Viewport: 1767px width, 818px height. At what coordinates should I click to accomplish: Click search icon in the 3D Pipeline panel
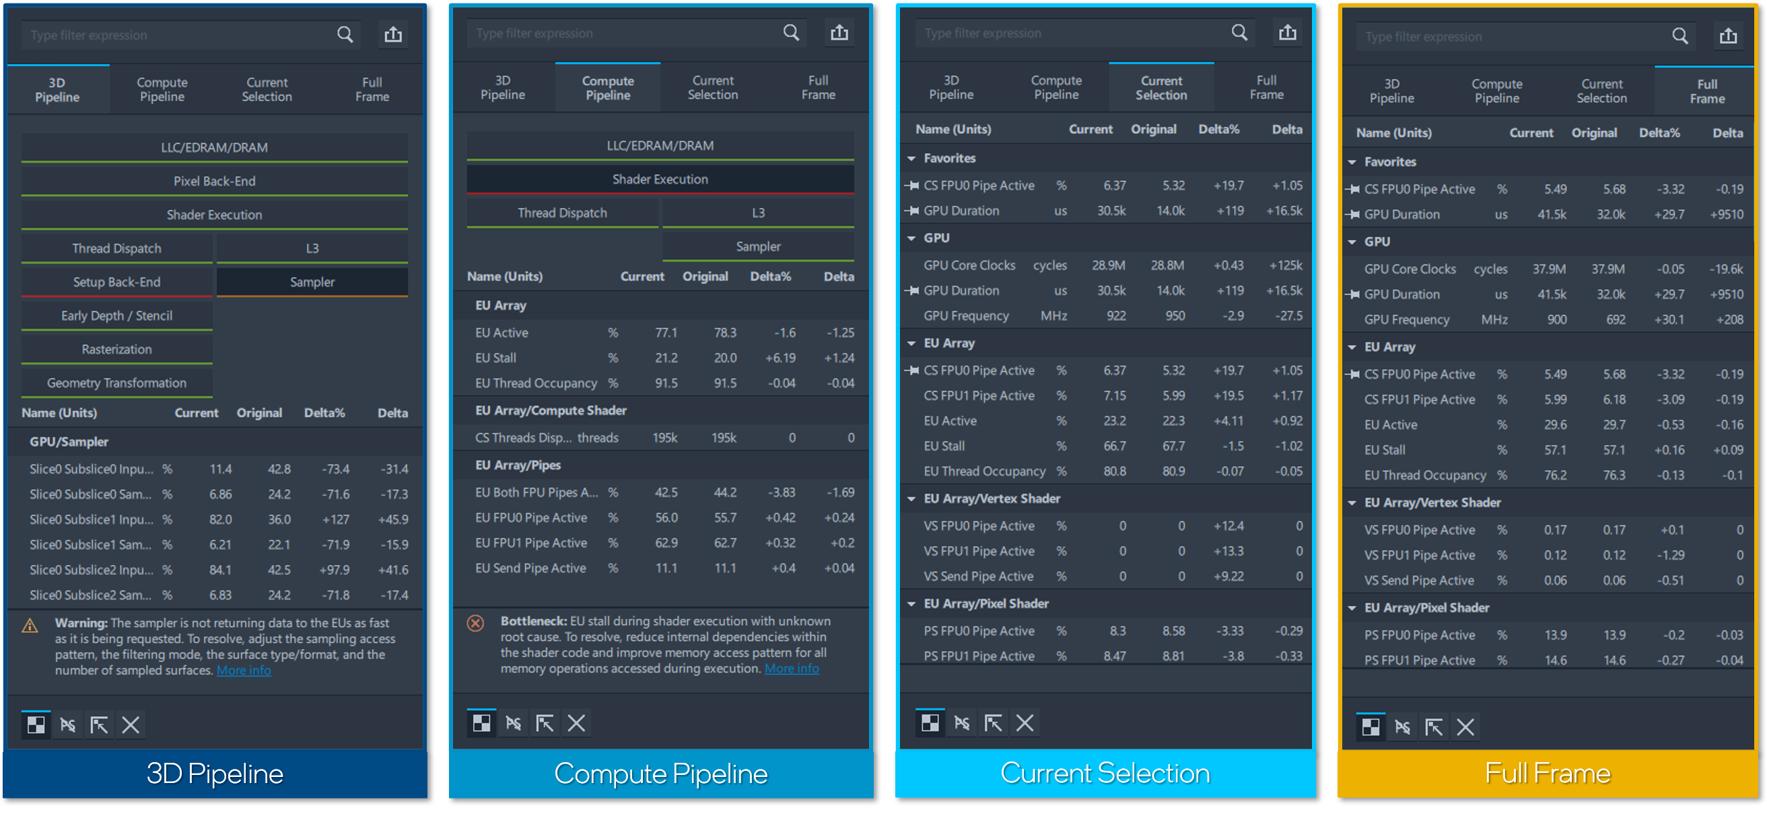(345, 34)
